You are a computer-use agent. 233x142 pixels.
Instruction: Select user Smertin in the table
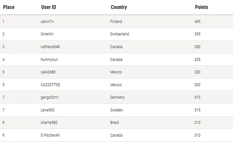(x=47, y=34)
